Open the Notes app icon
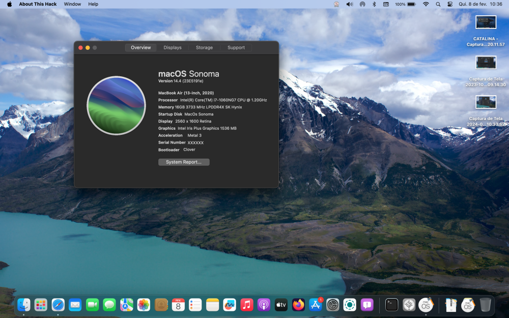Viewport: 509px width, 318px height. (212, 305)
